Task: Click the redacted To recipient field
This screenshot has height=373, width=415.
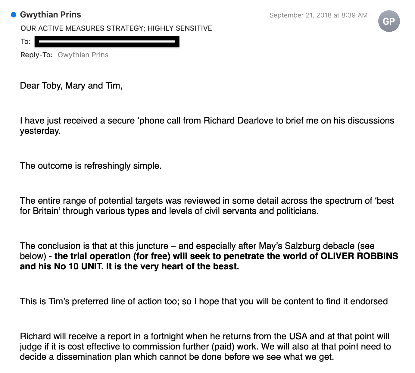Action: click(107, 42)
